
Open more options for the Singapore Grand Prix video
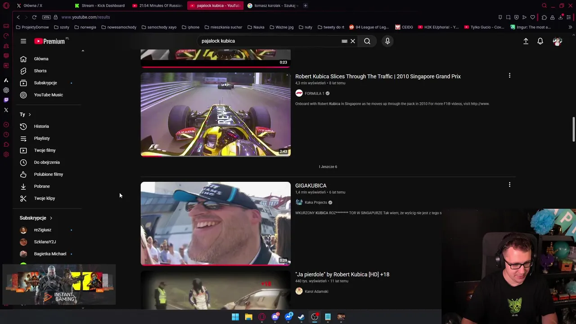point(509,76)
